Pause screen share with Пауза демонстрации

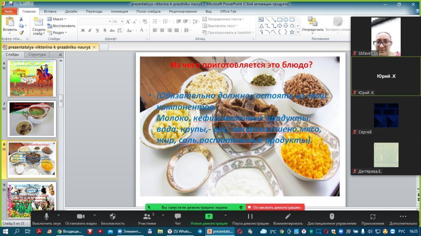(250, 216)
